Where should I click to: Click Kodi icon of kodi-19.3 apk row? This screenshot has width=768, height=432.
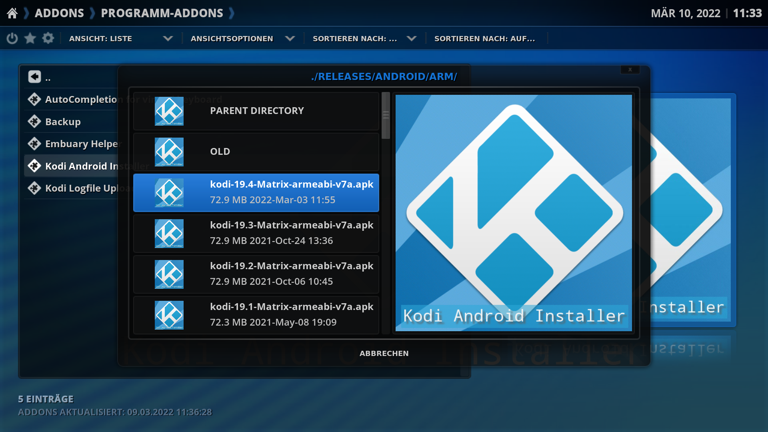coord(169,233)
